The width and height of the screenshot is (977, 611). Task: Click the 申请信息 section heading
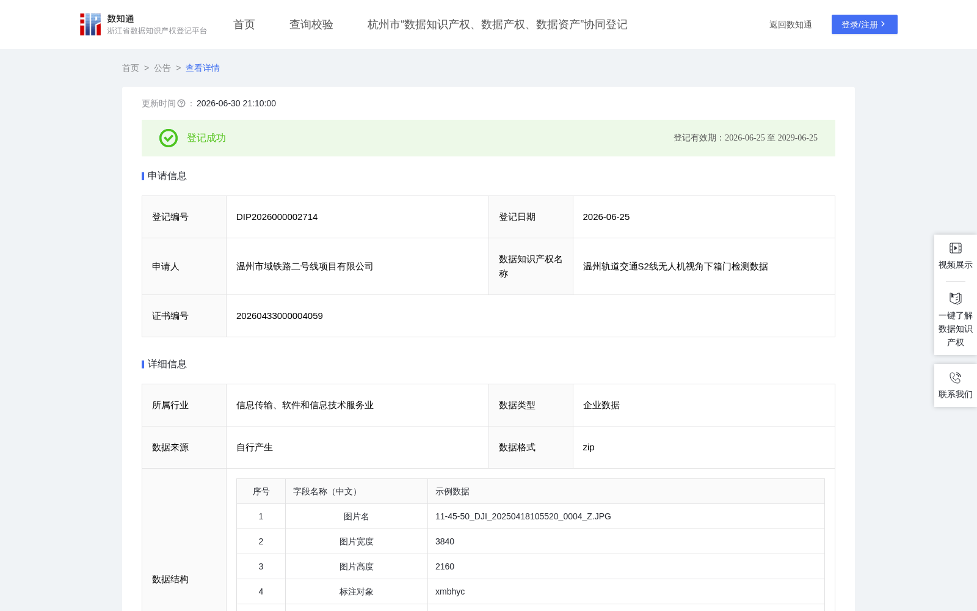pos(167,176)
